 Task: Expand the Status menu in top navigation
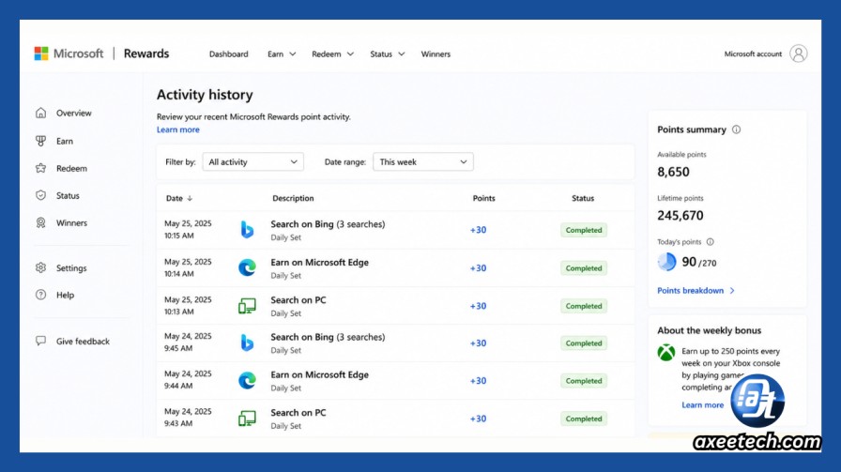coord(388,54)
